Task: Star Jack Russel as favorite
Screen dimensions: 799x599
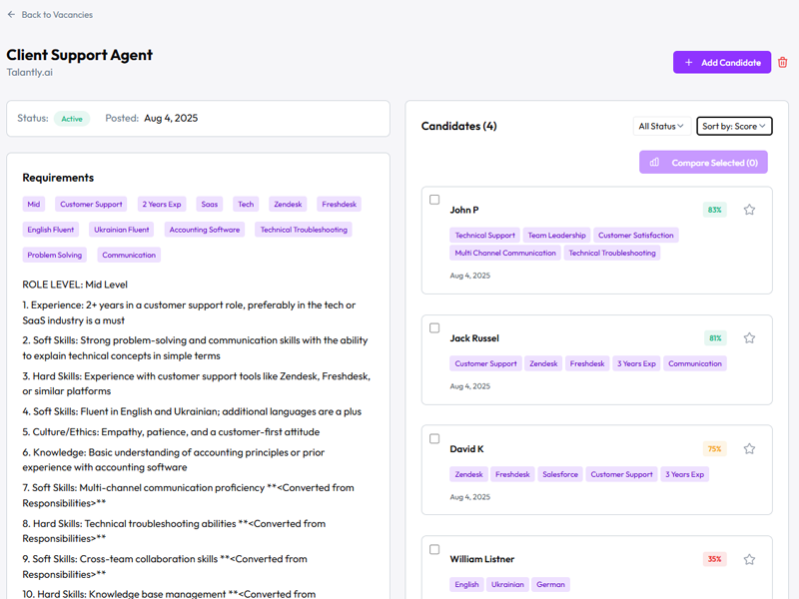Action: click(749, 338)
